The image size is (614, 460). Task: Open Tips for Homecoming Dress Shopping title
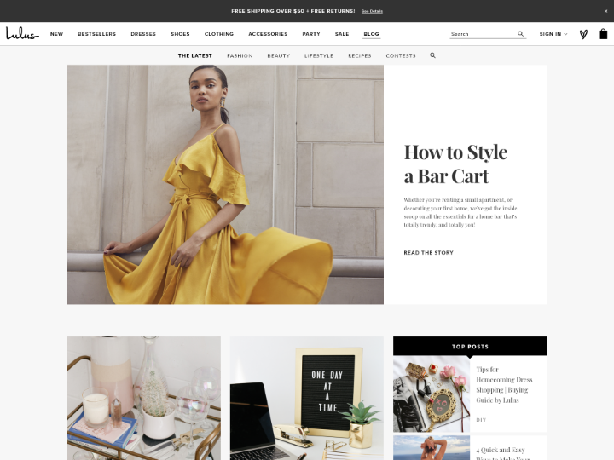[504, 384]
